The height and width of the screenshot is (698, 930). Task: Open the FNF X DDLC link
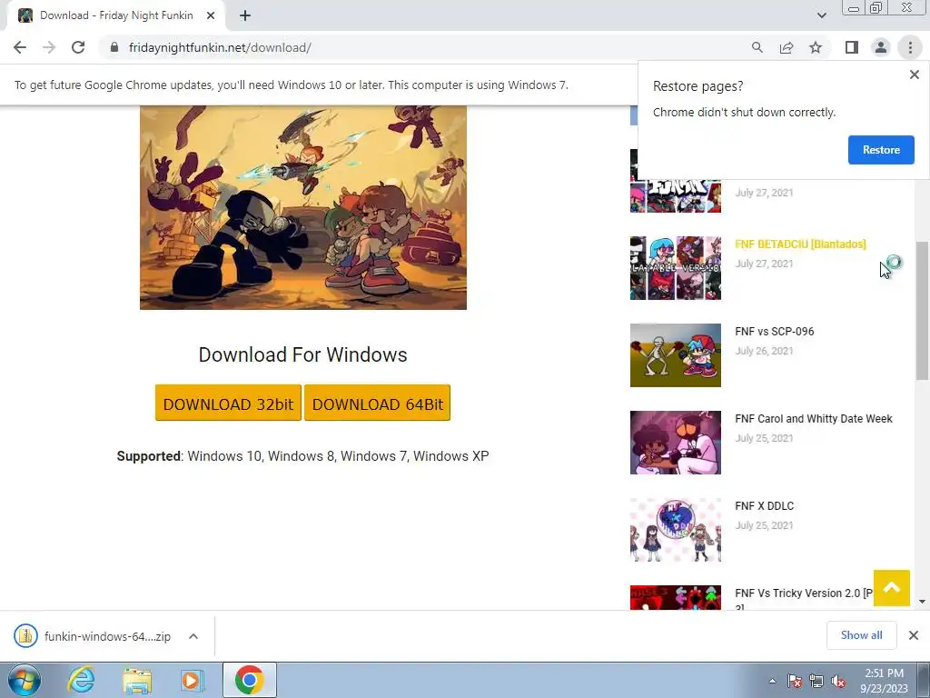pyautogui.click(x=764, y=505)
